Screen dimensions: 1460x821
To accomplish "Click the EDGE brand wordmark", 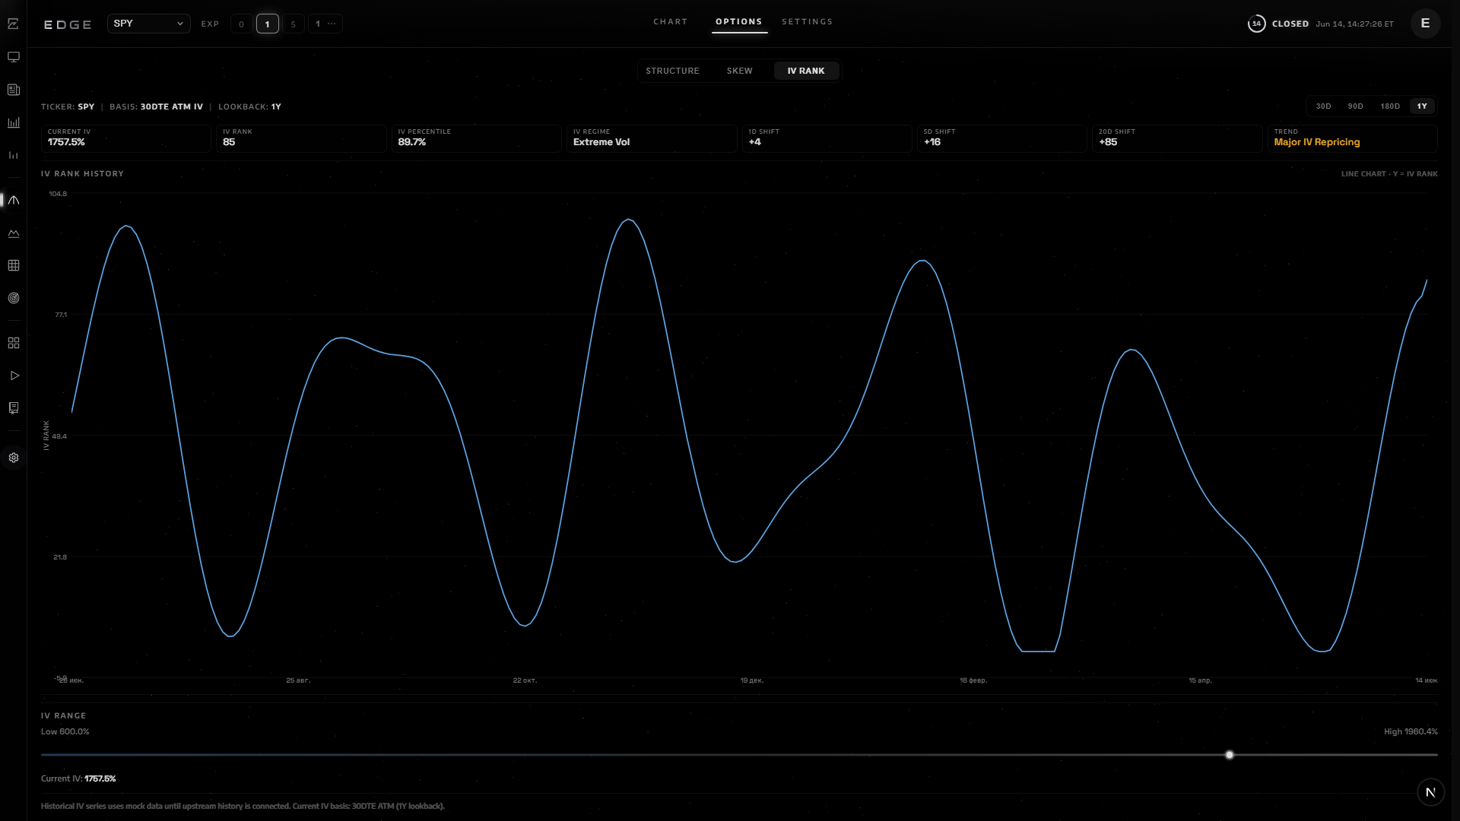I will (68, 25).
